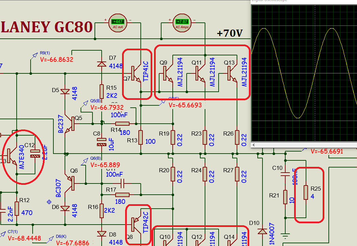Viewport: 357px width, 246px height.
Task: Select the Q5 BC237 transistor symbol
Action: coord(70,124)
